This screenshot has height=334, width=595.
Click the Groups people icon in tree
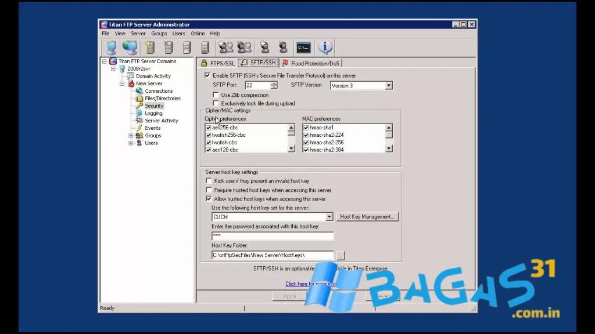[x=139, y=136]
